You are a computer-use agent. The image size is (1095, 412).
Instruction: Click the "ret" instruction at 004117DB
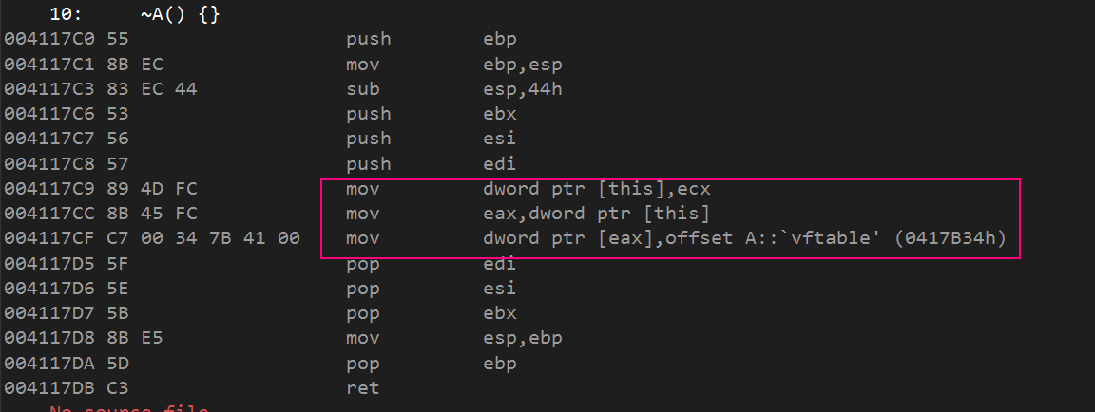[x=362, y=387]
